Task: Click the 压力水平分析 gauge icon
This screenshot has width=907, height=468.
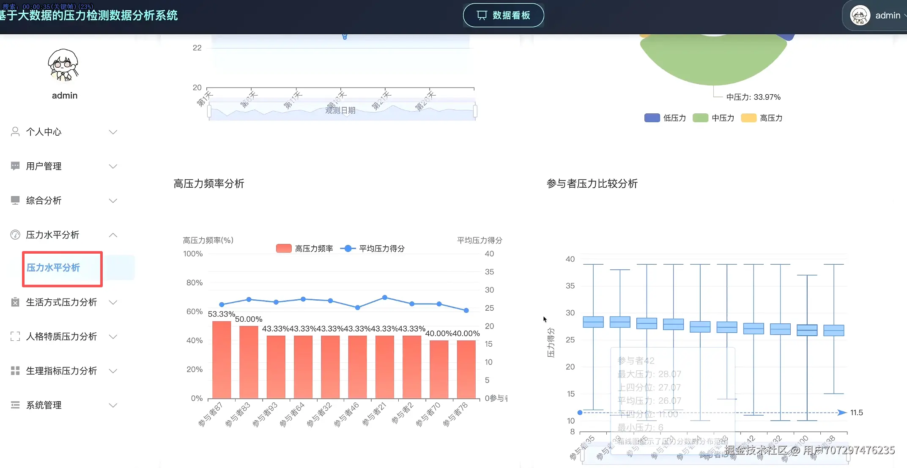Action: (15, 235)
